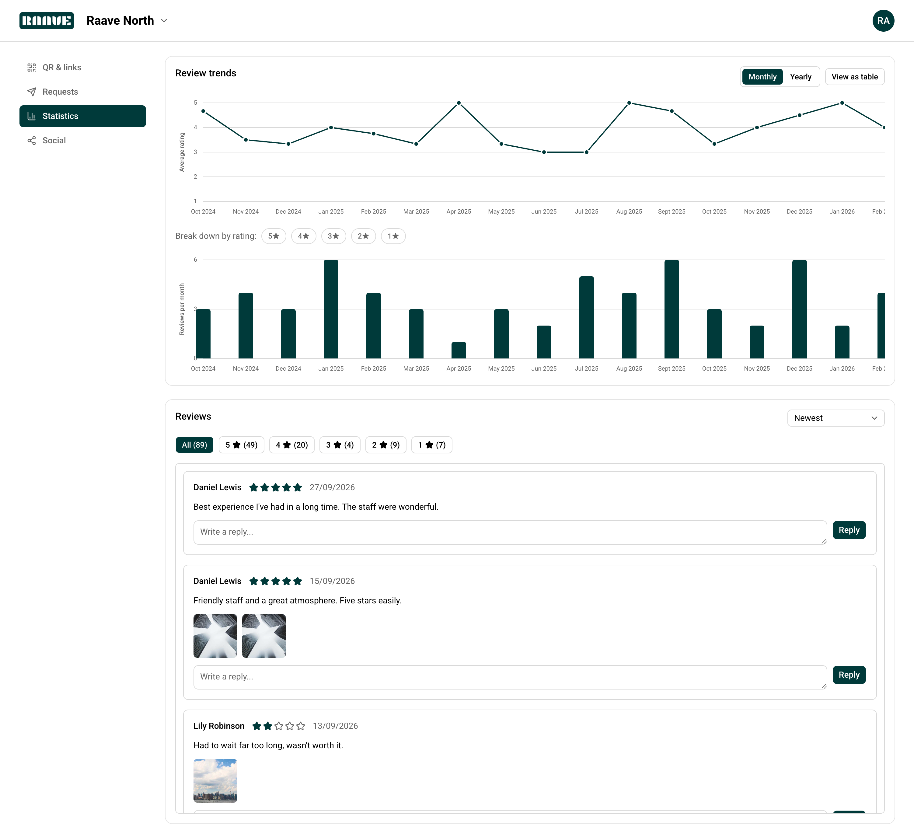Click the star rating on 15/09/2026 review
The image size is (914, 838).
(276, 581)
